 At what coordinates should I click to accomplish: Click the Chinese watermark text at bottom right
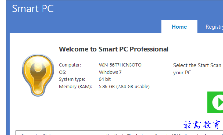click(202, 125)
